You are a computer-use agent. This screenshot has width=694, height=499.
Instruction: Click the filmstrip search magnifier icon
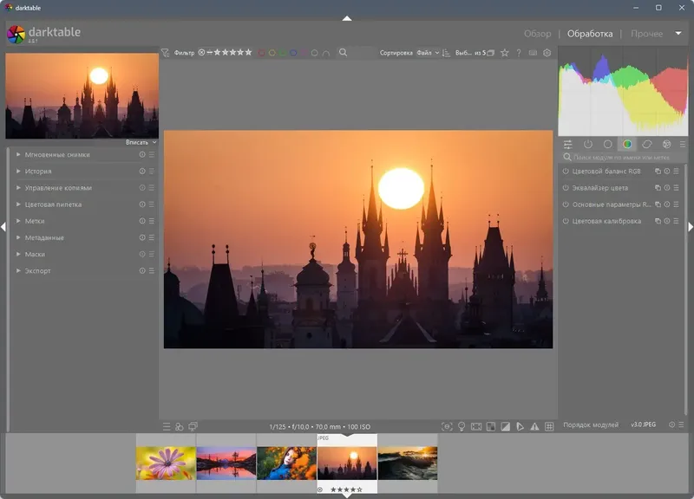[x=343, y=53]
